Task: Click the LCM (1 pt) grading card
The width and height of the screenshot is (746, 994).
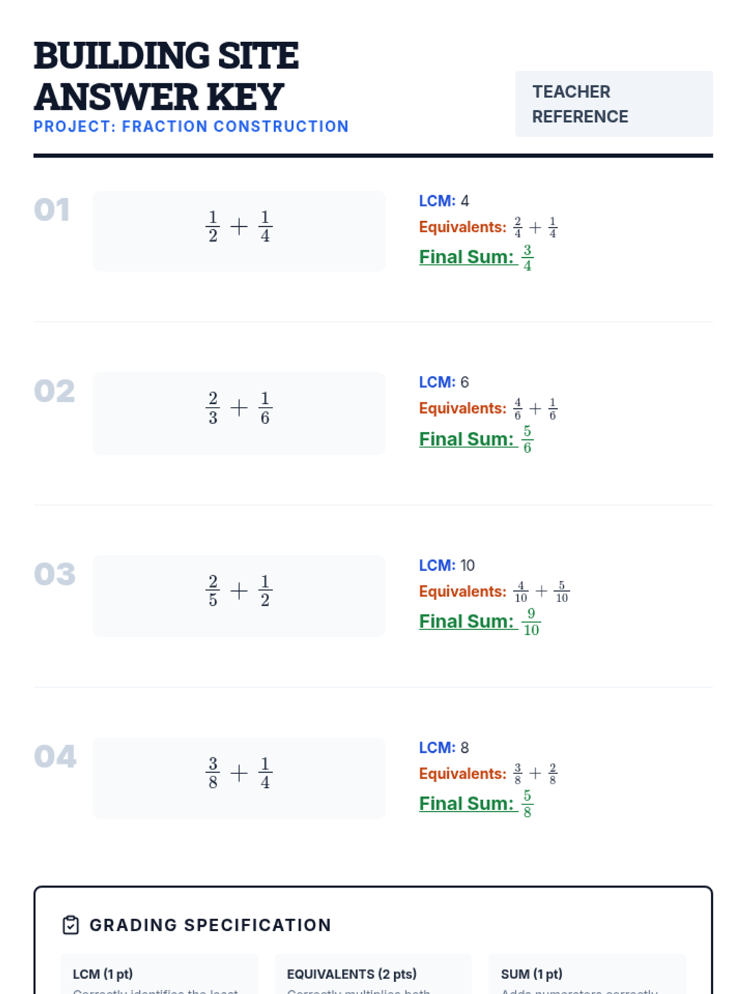Action: [x=159, y=974]
